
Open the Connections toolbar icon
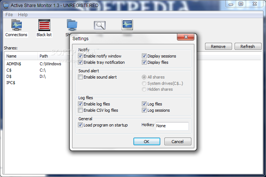coord(17,25)
